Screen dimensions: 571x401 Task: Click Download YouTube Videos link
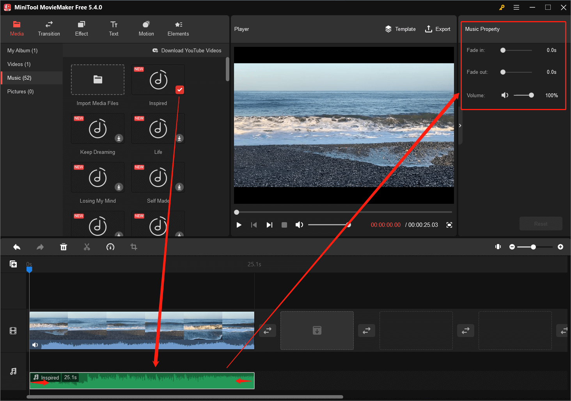[187, 50]
